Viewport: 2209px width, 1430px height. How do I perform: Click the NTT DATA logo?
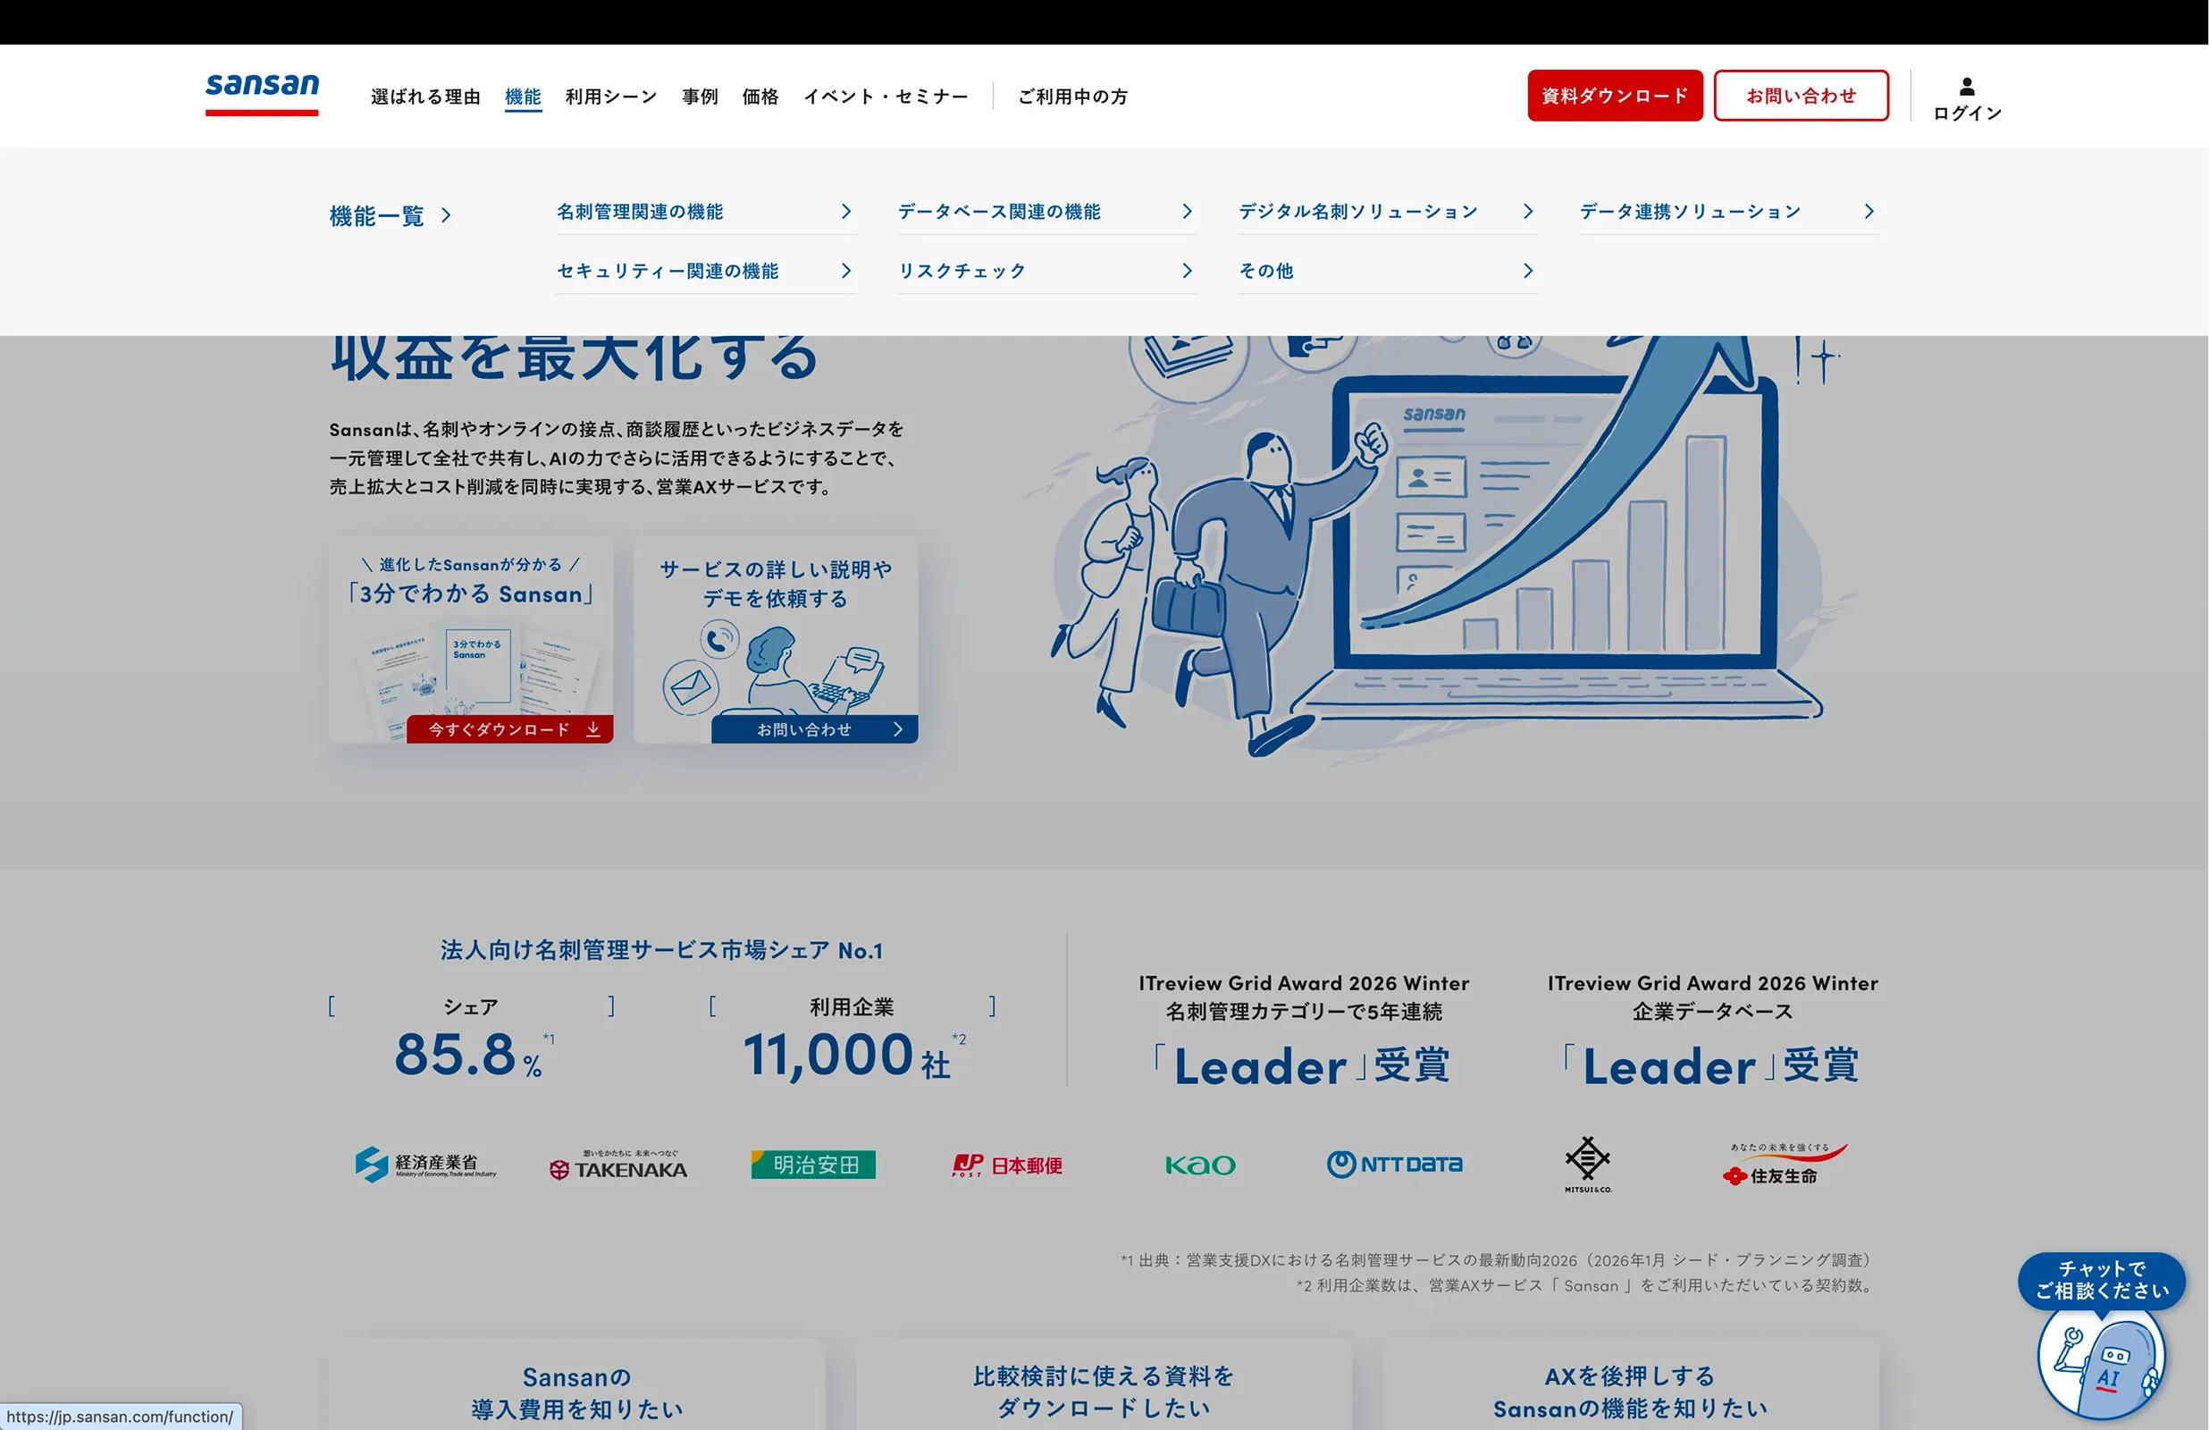pyautogui.click(x=1394, y=1165)
